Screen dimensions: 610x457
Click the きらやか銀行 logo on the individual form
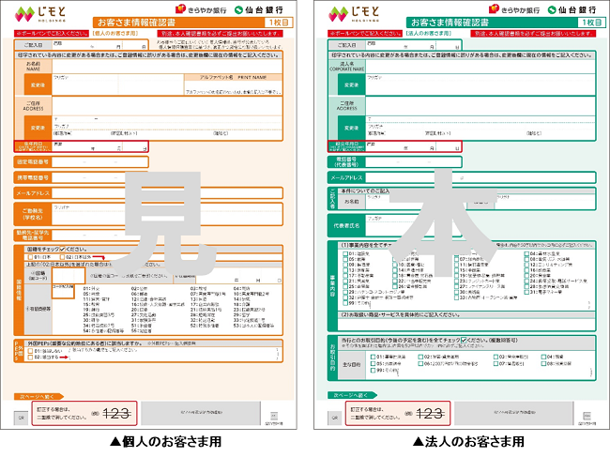pyautogui.click(x=201, y=9)
